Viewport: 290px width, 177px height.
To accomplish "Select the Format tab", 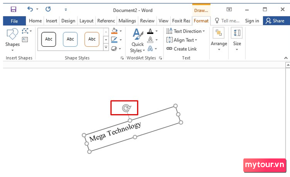I will [201, 21].
